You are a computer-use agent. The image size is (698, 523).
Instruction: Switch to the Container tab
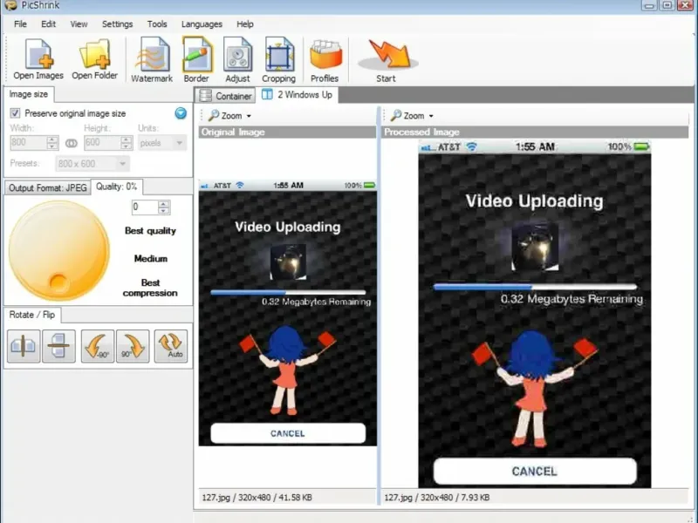tap(225, 96)
